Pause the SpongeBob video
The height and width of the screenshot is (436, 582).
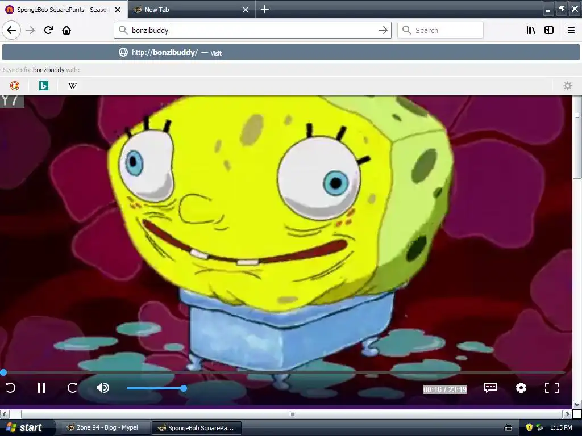click(x=41, y=388)
